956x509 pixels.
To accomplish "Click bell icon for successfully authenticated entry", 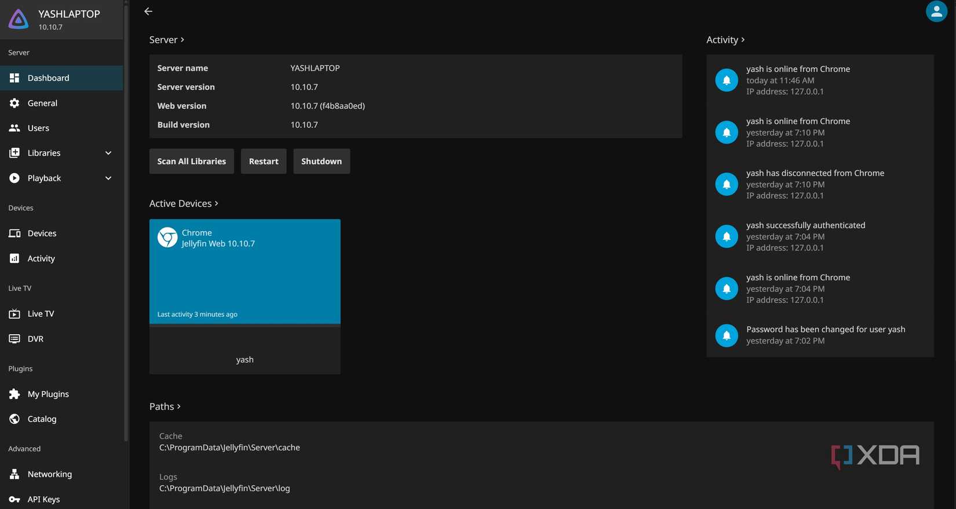I will click(x=727, y=236).
